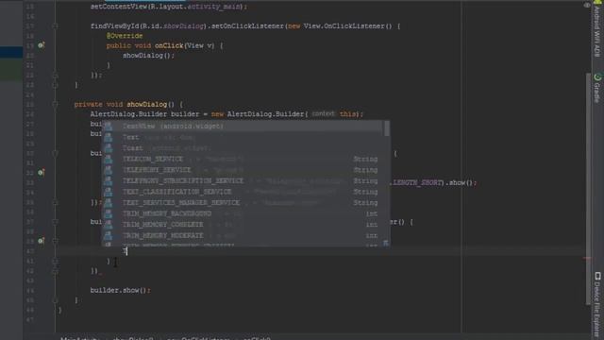Click the setOnClickListener call on findViewById line
Viewport: 604px width, 340px height.
click(x=247, y=26)
